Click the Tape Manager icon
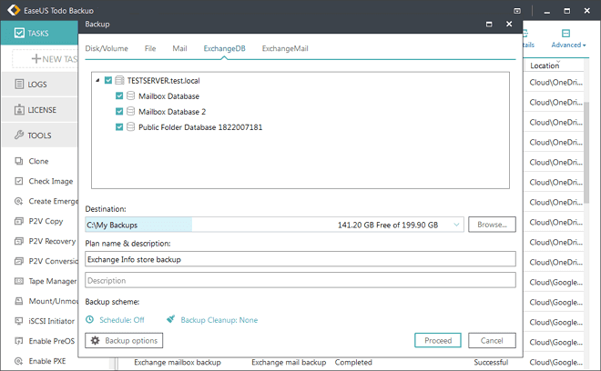The height and width of the screenshot is (371, 601). pyautogui.click(x=19, y=281)
